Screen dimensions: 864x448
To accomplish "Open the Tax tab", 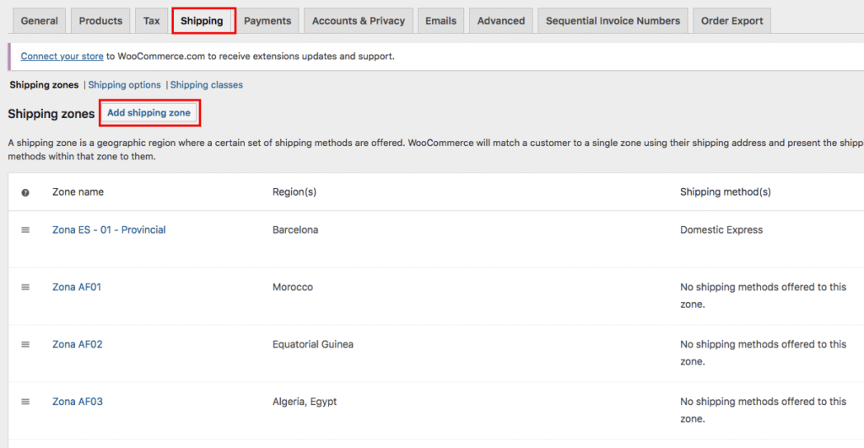I will tap(151, 21).
